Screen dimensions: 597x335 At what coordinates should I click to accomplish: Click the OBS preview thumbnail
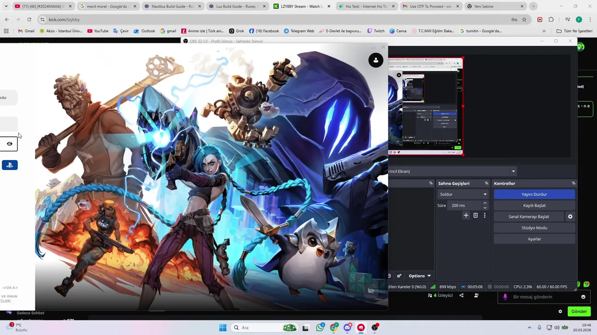click(x=425, y=106)
